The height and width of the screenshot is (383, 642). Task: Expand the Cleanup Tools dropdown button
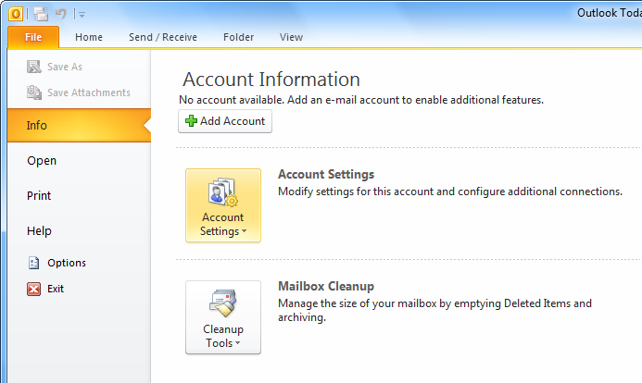click(223, 317)
